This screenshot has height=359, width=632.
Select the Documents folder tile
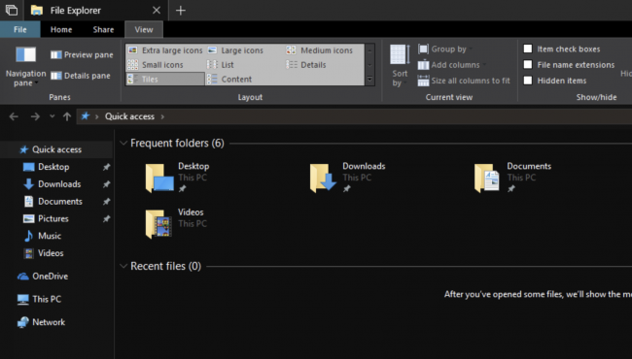coord(513,178)
